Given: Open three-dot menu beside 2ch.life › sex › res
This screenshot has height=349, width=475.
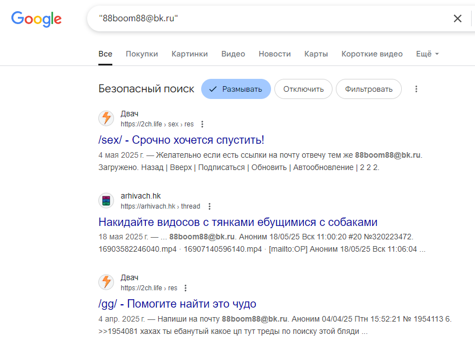Looking at the screenshot, I should tap(202, 124).
